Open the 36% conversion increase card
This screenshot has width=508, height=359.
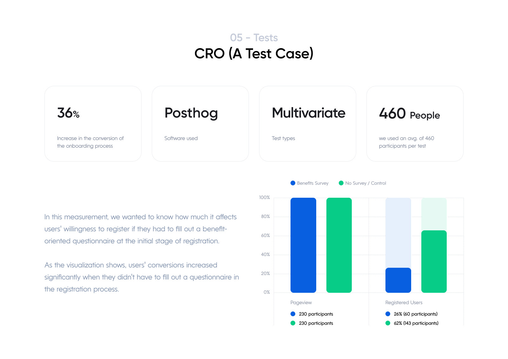[93, 124]
